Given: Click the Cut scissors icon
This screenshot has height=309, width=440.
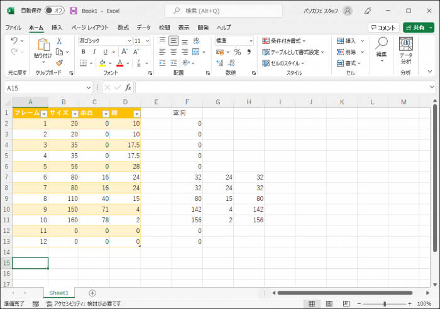Looking at the screenshot, I should (59, 41).
